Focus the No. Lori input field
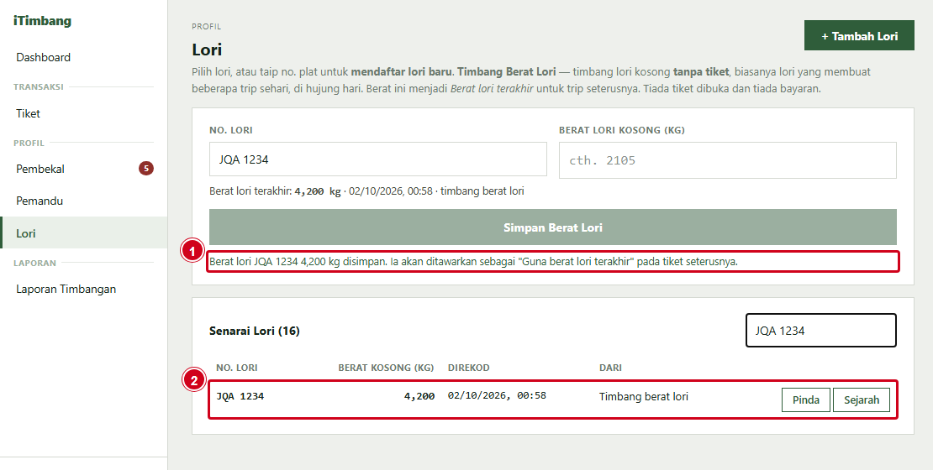 378,159
